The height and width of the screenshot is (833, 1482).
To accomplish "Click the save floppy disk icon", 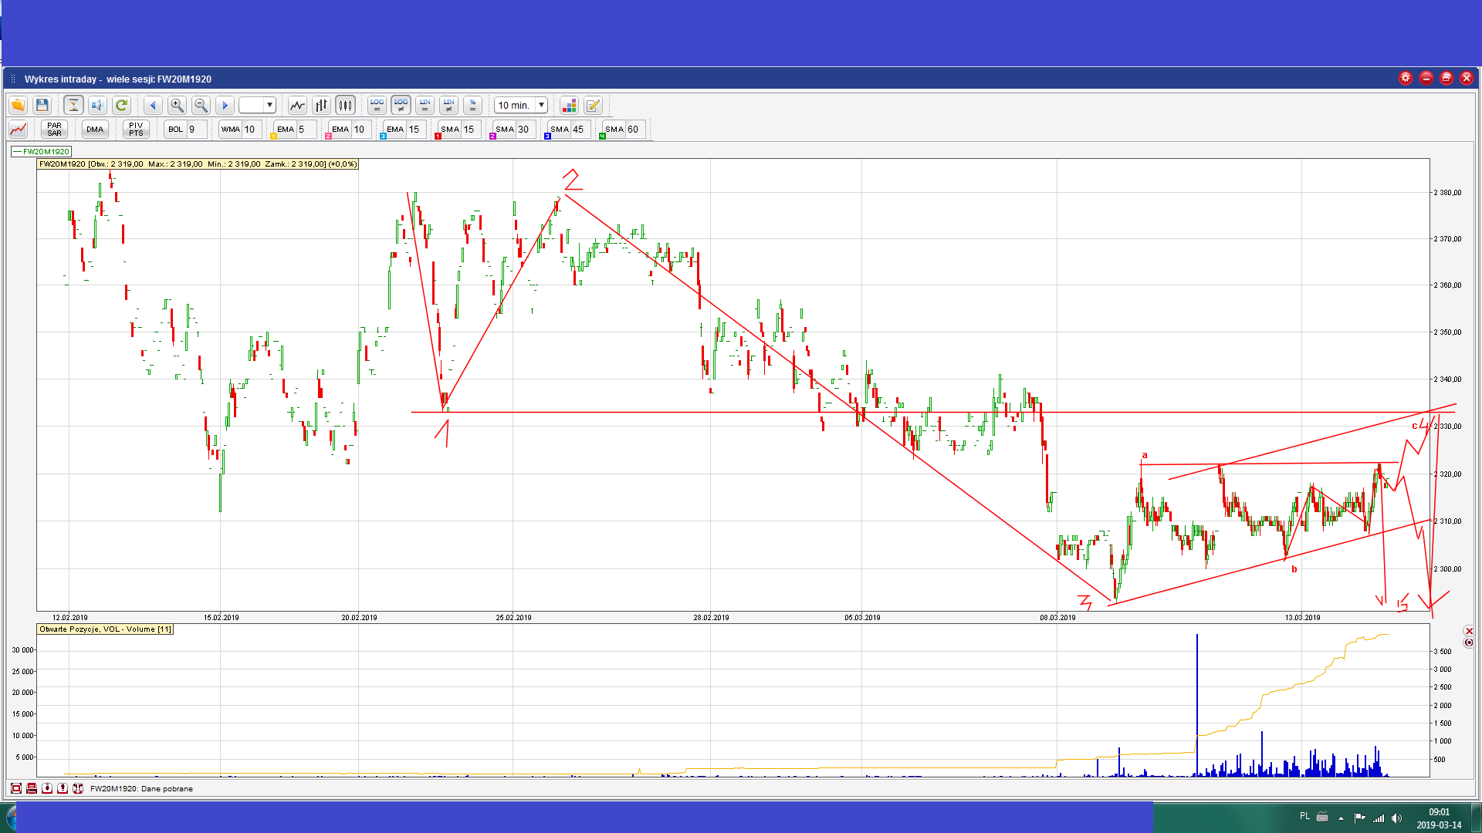I will 42,106.
